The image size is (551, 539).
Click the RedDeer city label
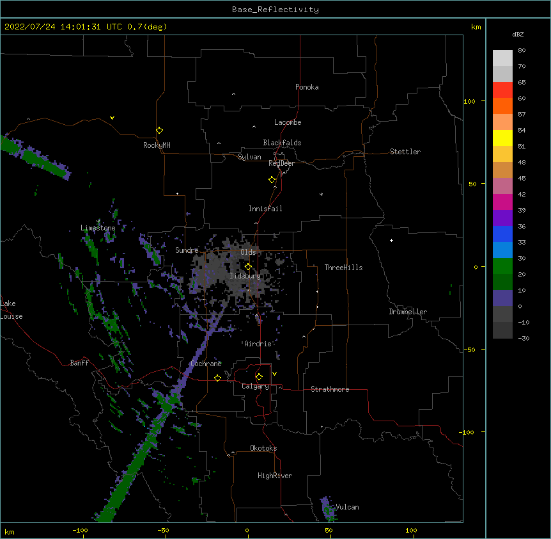tap(281, 163)
